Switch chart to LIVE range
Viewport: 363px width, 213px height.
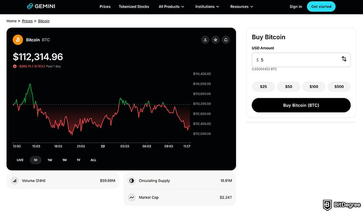pyautogui.click(x=20, y=160)
